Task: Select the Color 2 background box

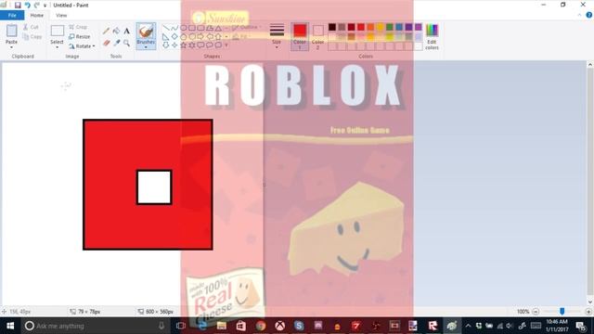Action: [x=317, y=36]
